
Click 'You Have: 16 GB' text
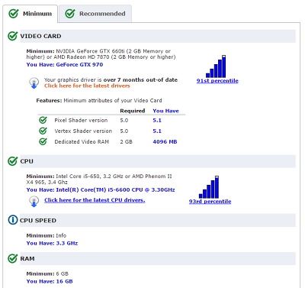tap(50, 281)
